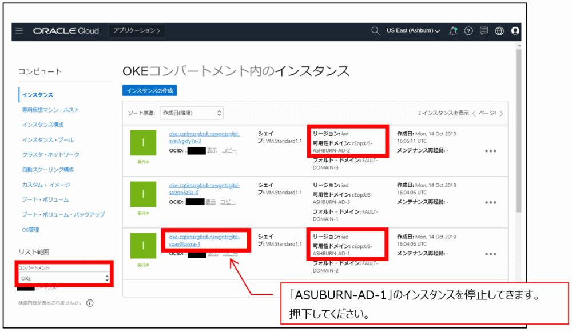
Task: Open the feedback speech bubble icon
Action: [x=483, y=31]
